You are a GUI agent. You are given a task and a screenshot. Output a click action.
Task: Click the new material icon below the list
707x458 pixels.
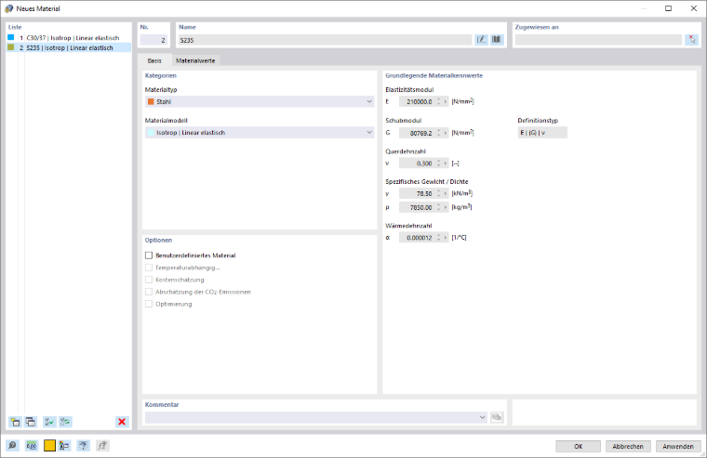tap(15, 422)
